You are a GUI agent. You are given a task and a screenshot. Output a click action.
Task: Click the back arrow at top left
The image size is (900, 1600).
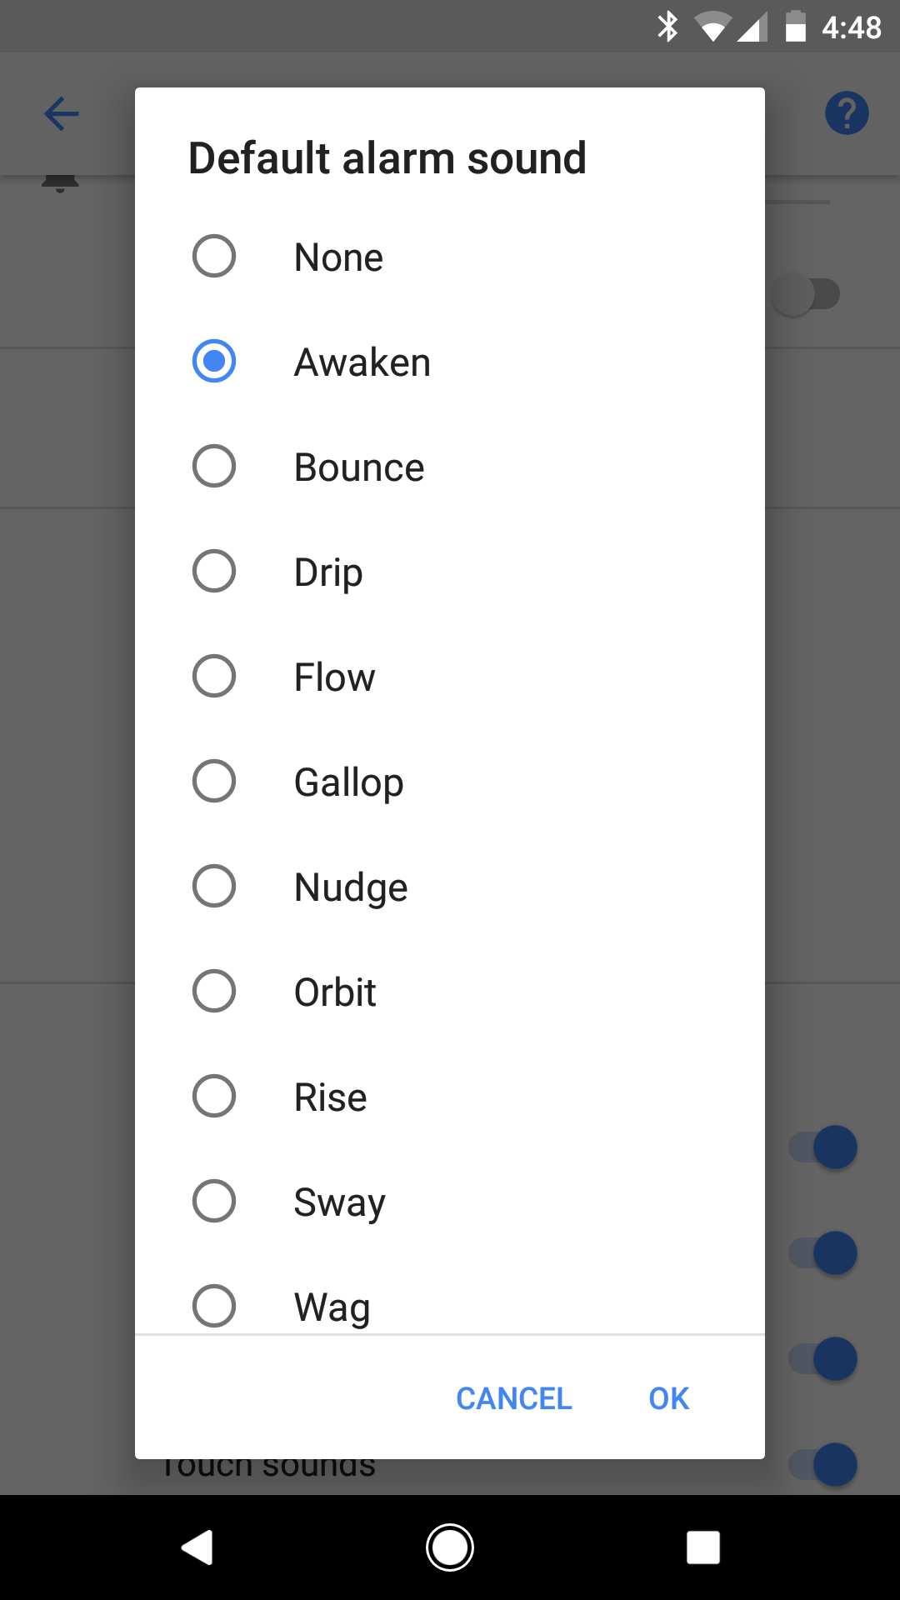click(x=59, y=113)
